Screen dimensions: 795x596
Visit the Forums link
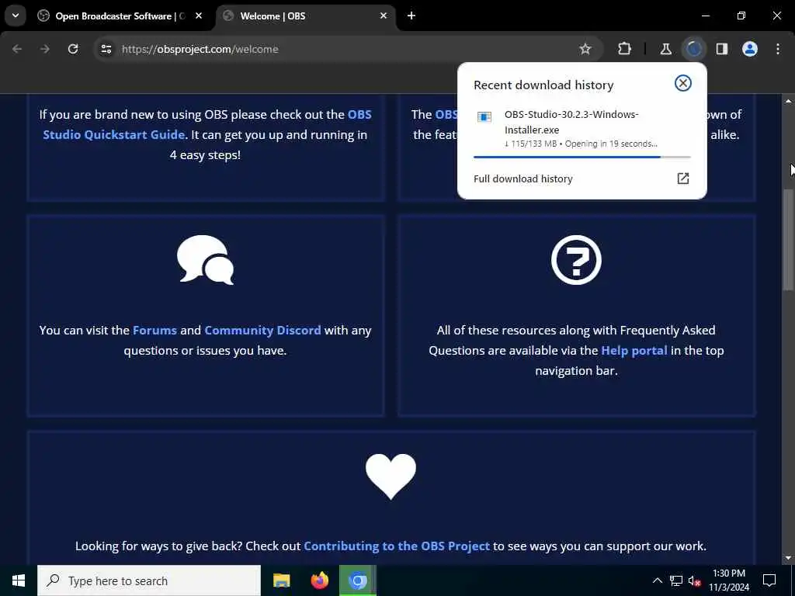point(154,331)
